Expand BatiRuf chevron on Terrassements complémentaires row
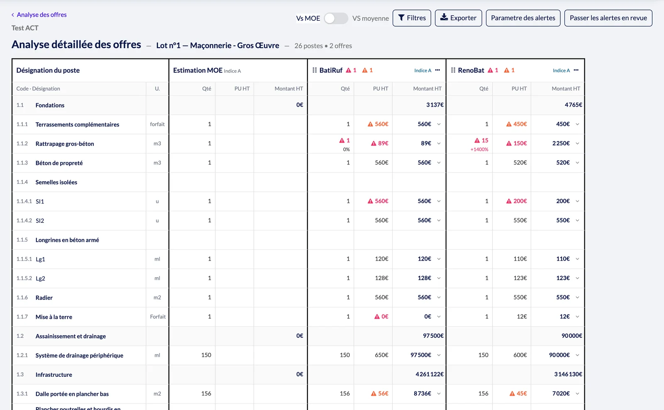 point(439,124)
